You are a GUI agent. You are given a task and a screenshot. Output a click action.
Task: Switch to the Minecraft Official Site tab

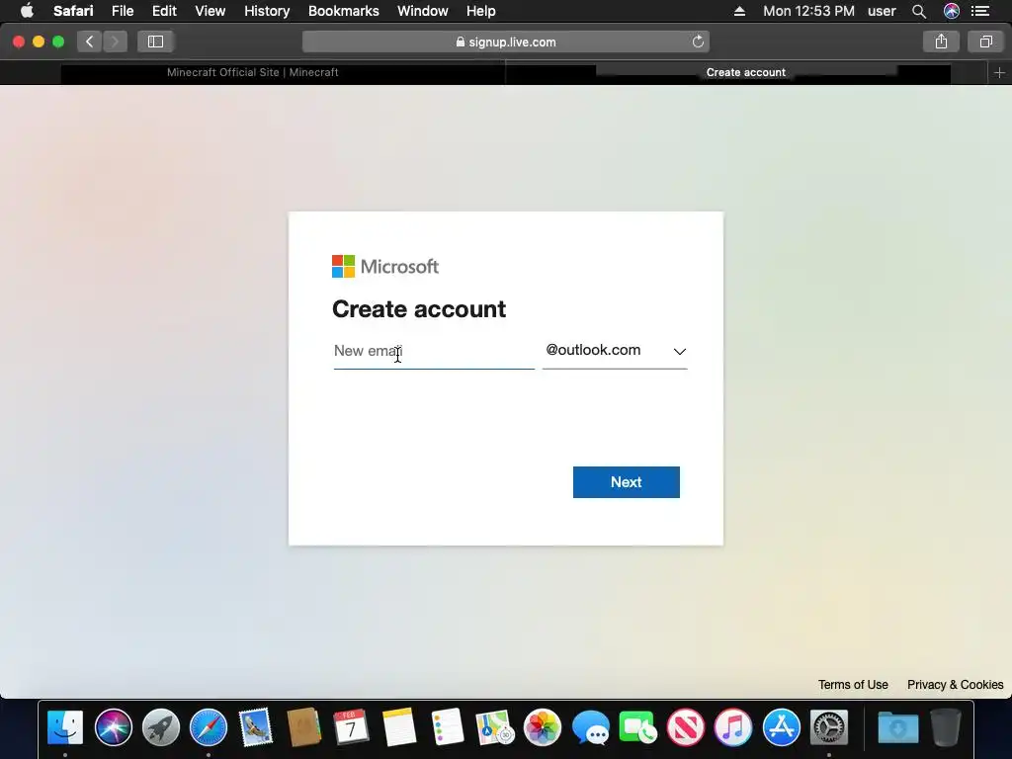click(x=252, y=72)
